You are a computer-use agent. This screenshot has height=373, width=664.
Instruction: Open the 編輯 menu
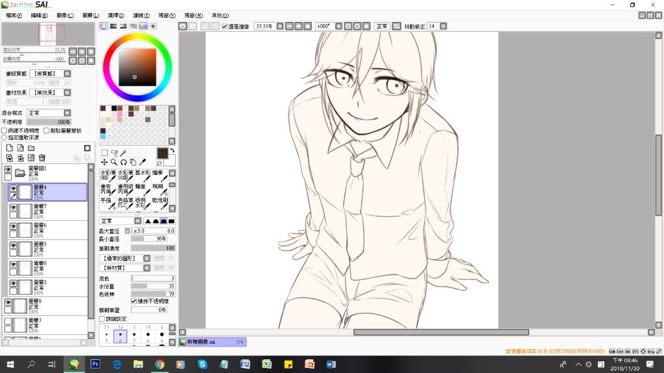click(39, 16)
